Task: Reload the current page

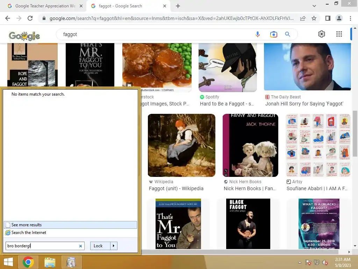Action: (30, 18)
